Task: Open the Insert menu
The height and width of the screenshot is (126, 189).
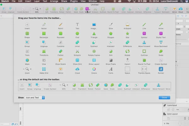Action: click(28, 1)
